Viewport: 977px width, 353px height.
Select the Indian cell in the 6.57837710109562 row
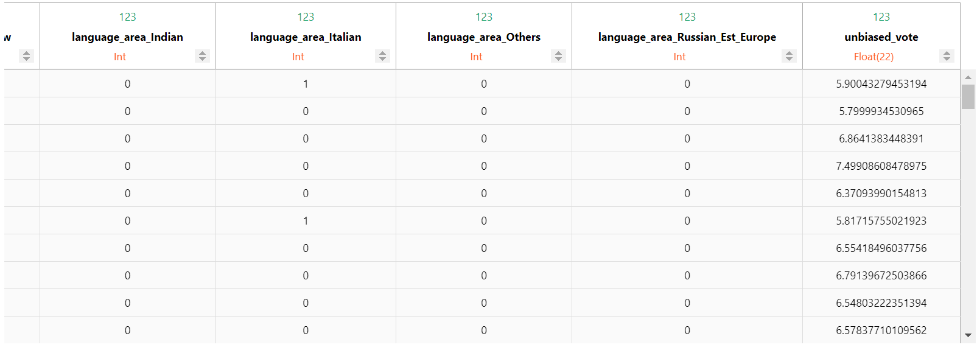pos(127,330)
